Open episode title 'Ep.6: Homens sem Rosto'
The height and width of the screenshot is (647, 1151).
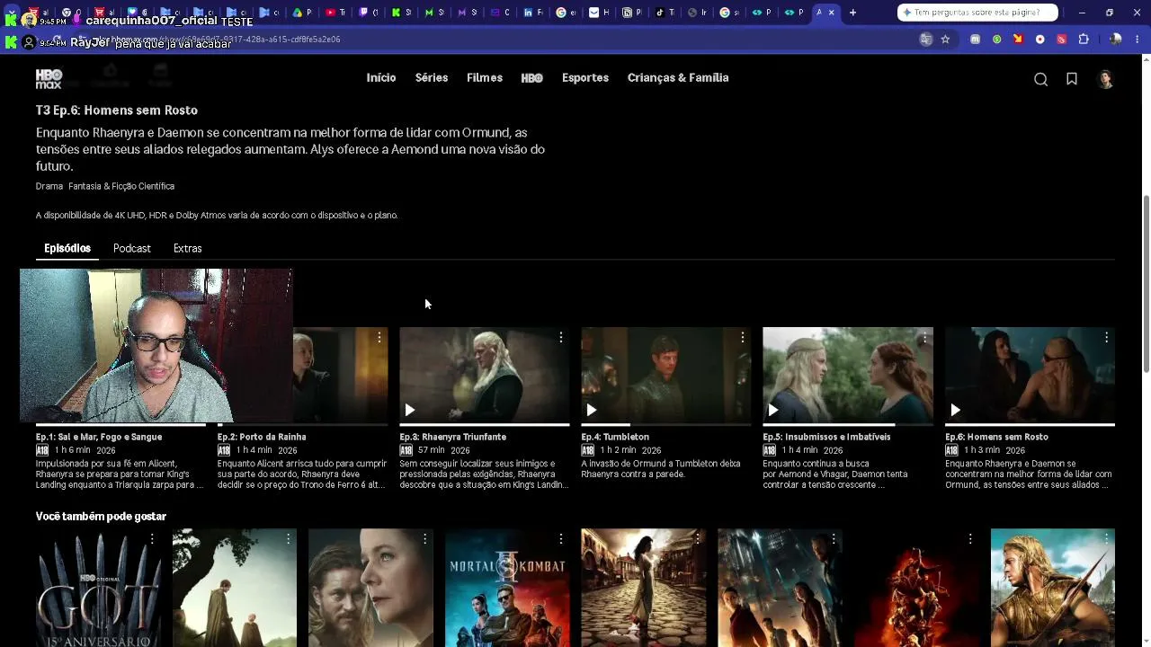pyautogui.click(x=996, y=437)
